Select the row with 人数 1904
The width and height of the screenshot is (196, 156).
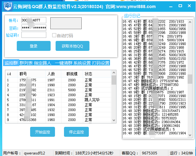(x=58, y=105)
